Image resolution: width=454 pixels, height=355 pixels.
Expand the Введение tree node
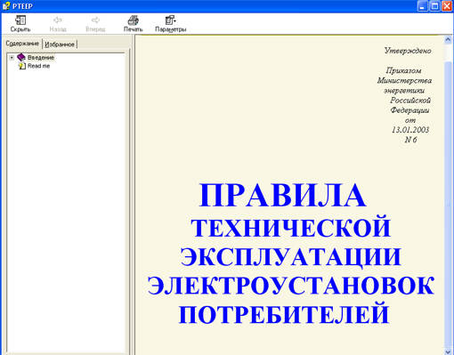[12, 58]
